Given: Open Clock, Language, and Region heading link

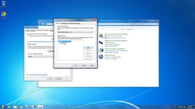Looking at the screenshot, I should coord(115,49).
